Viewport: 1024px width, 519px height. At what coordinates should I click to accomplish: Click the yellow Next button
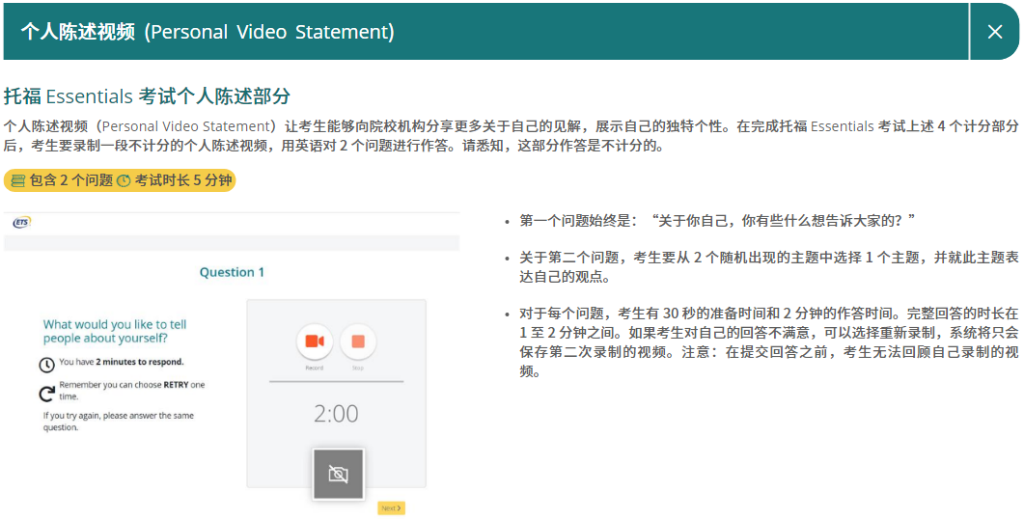coord(390,507)
